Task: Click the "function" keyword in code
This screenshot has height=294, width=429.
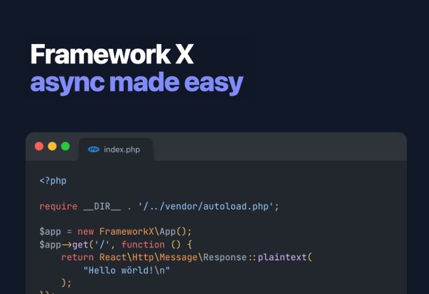Action: point(143,244)
